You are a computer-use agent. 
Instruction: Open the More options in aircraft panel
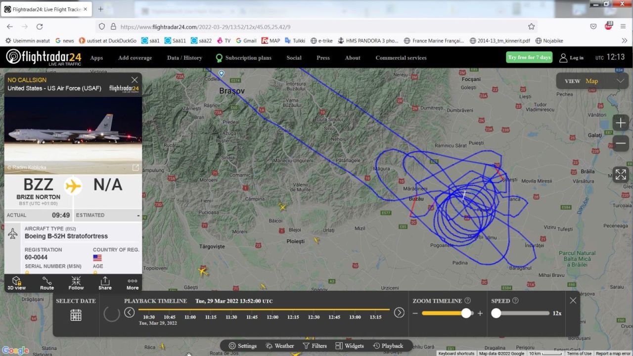tap(133, 283)
